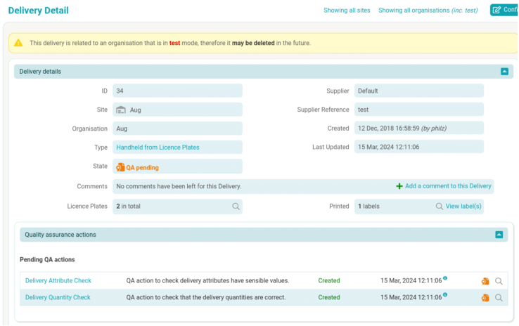The image size is (519, 326).
Task: Open the Delivery Quantity Check link
Action: (x=58, y=298)
